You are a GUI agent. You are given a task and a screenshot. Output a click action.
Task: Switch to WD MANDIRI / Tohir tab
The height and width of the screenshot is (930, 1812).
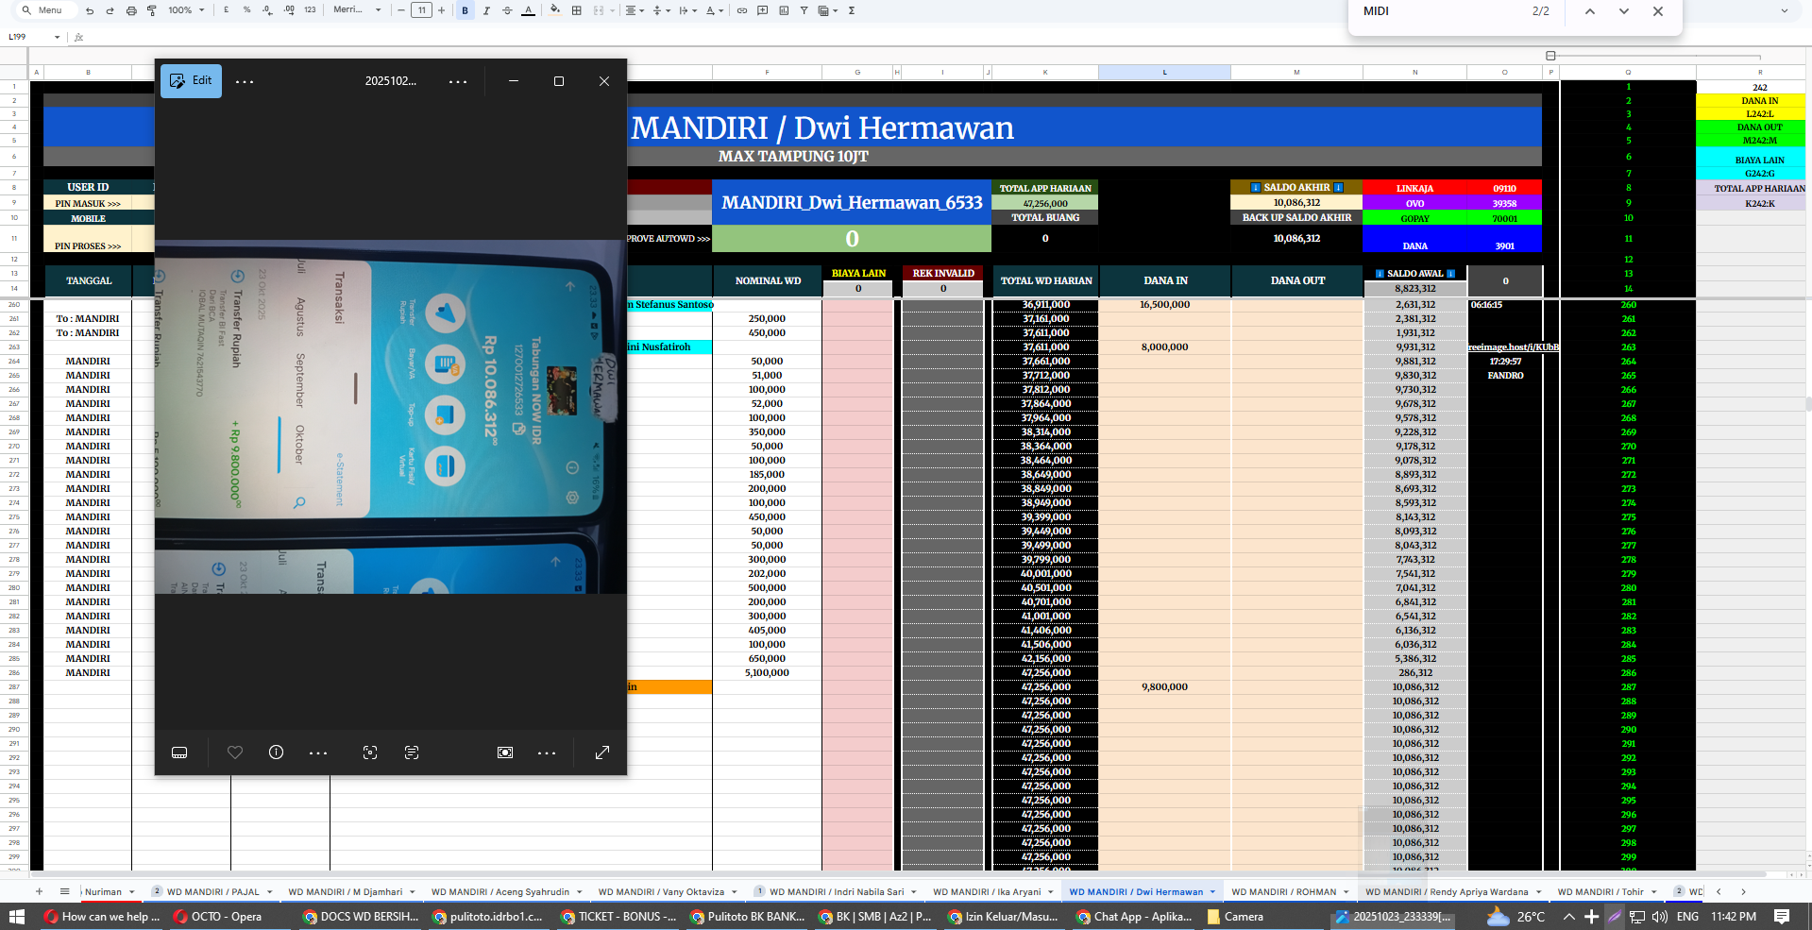(1606, 891)
